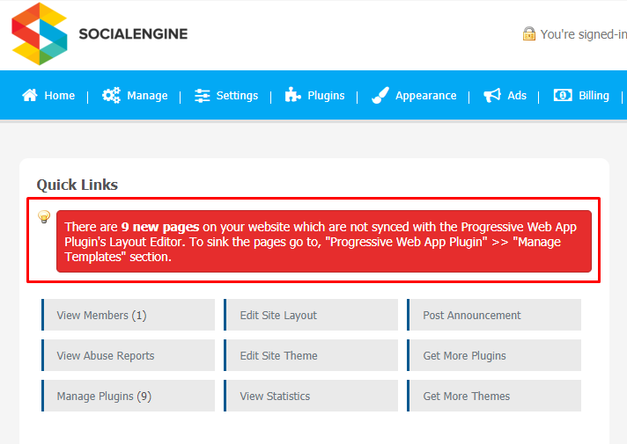
Task: Open Edit Site Layout quick link
Action: 311,315
